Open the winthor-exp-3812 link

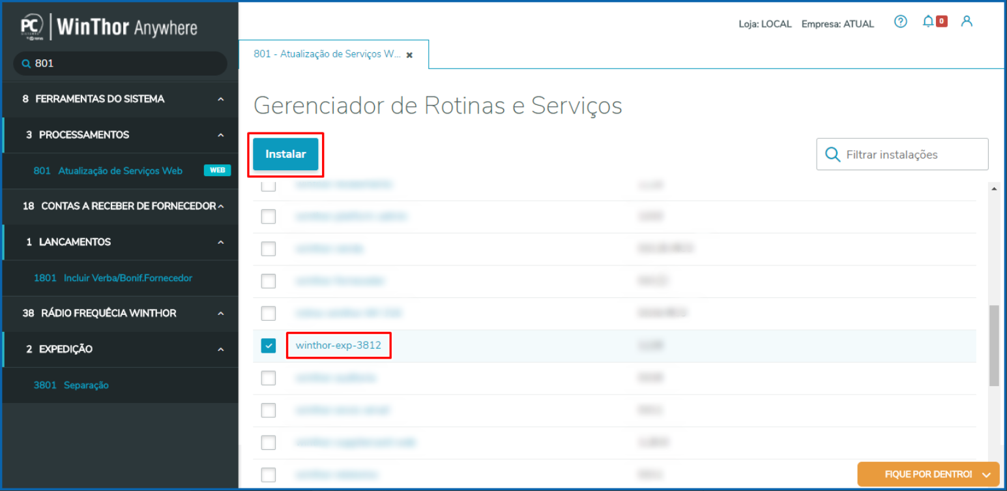pyautogui.click(x=338, y=345)
